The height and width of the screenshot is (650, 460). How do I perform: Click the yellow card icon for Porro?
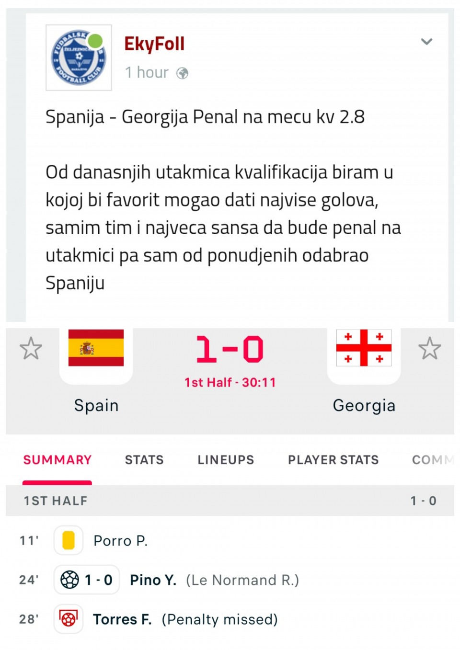point(69,540)
